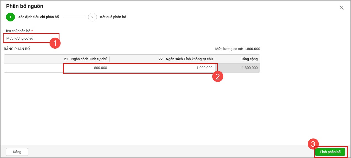Click the 21 - Ngân sách Tỉnh tự chủ header

point(85,59)
